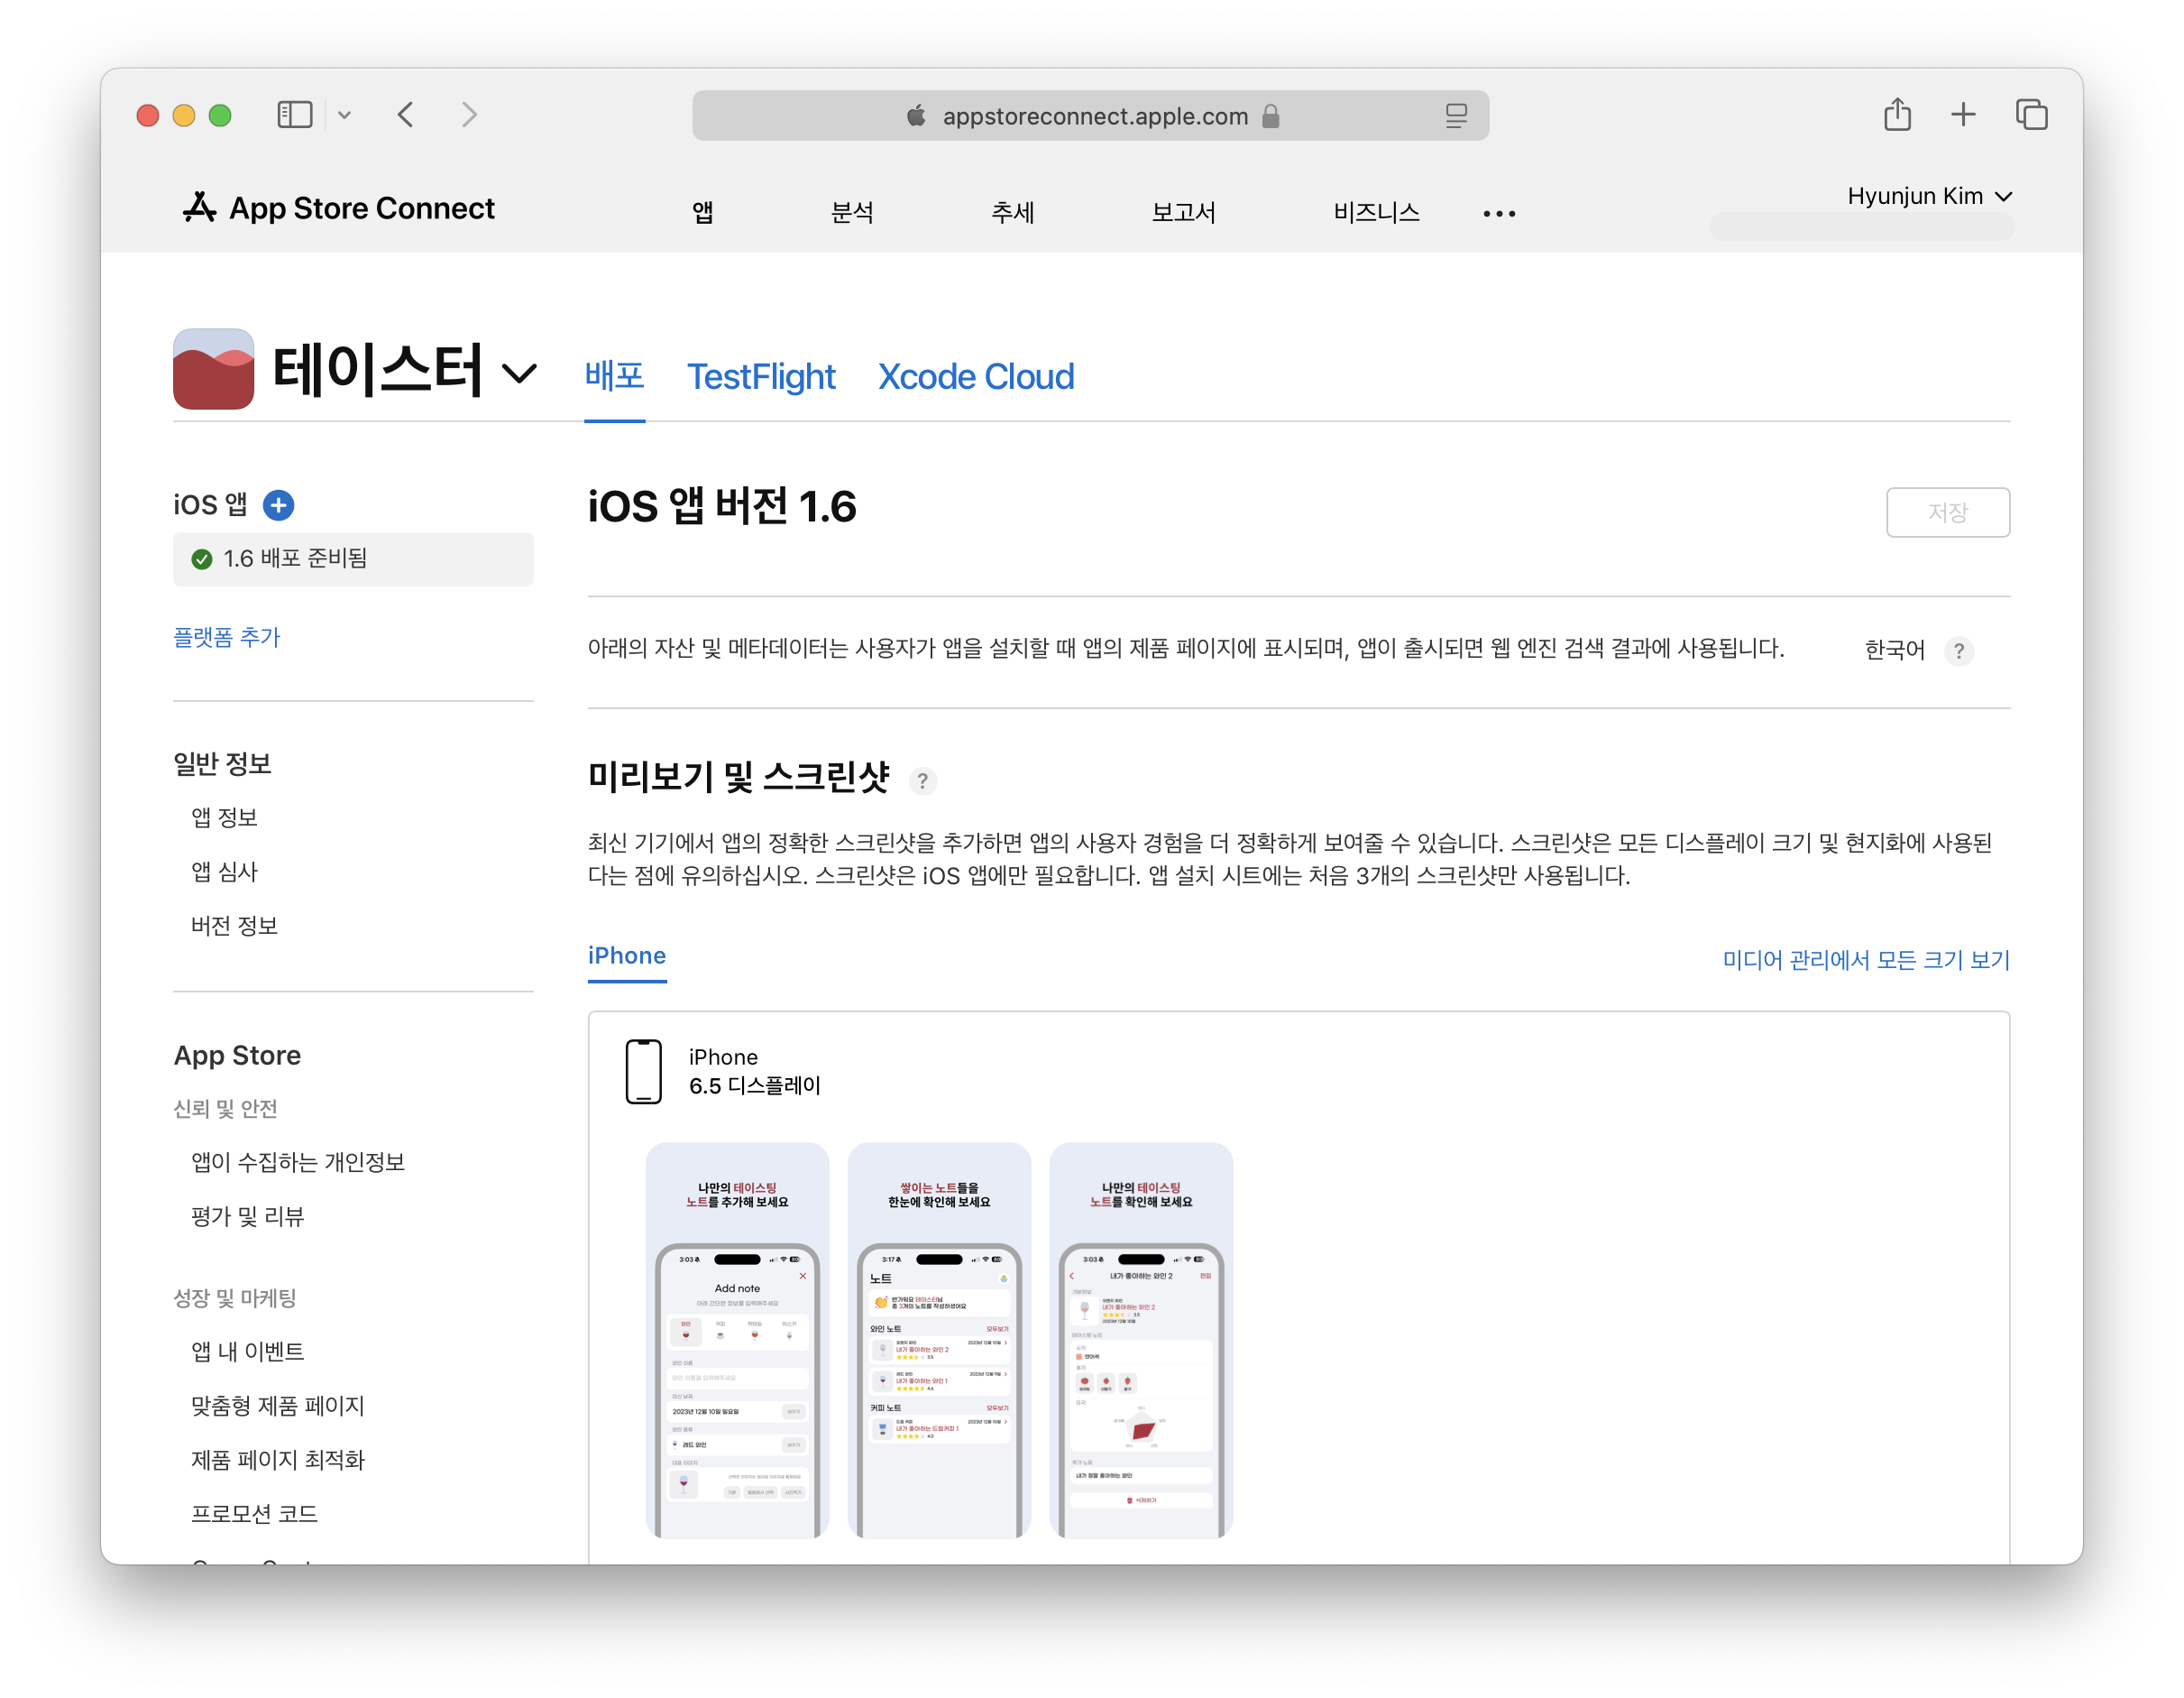Click the 저장 button
Image resolution: width=2184 pixels, height=1698 pixels.
pos(1947,512)
